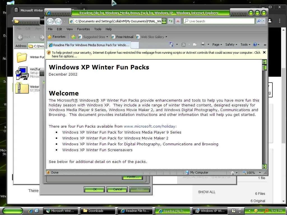Click the Power... button in dialog
Viewport: 287px width, 215px height.
point(133,177)
